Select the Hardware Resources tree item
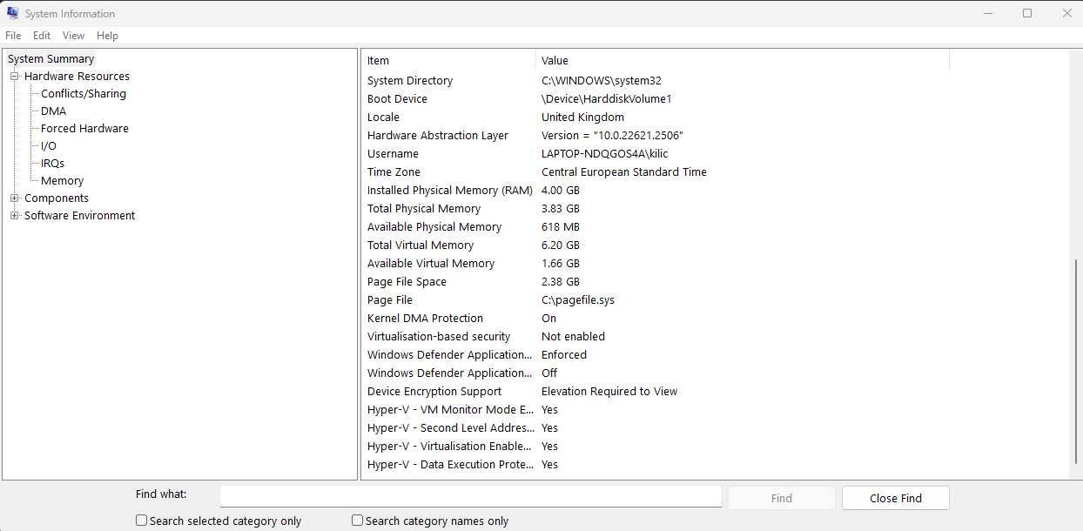1083x531 pixels. 77,77
